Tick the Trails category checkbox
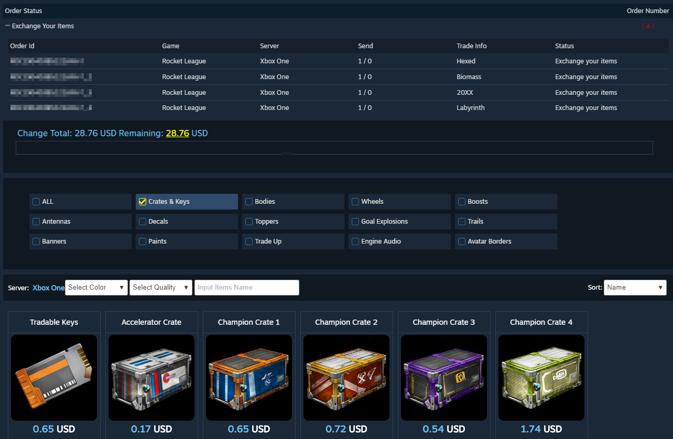673x439 pixels. tap(462, 222)
